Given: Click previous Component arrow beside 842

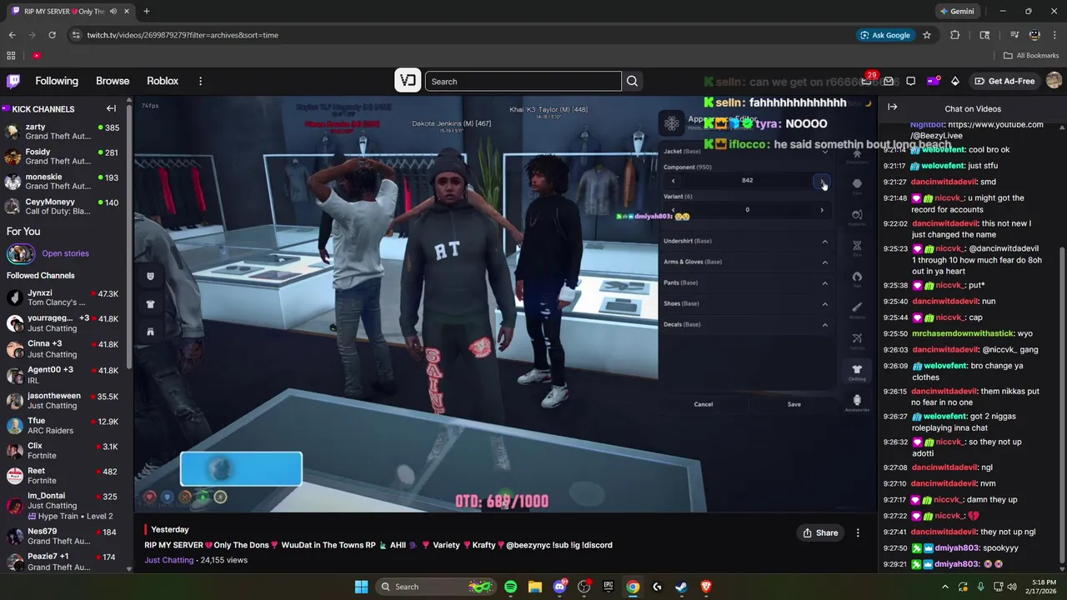Looking at the screenshot, I should 674,181.
